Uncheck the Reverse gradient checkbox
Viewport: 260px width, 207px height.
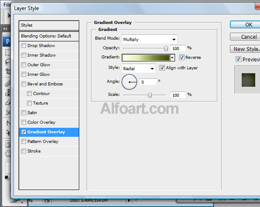[x=182, y=58]
